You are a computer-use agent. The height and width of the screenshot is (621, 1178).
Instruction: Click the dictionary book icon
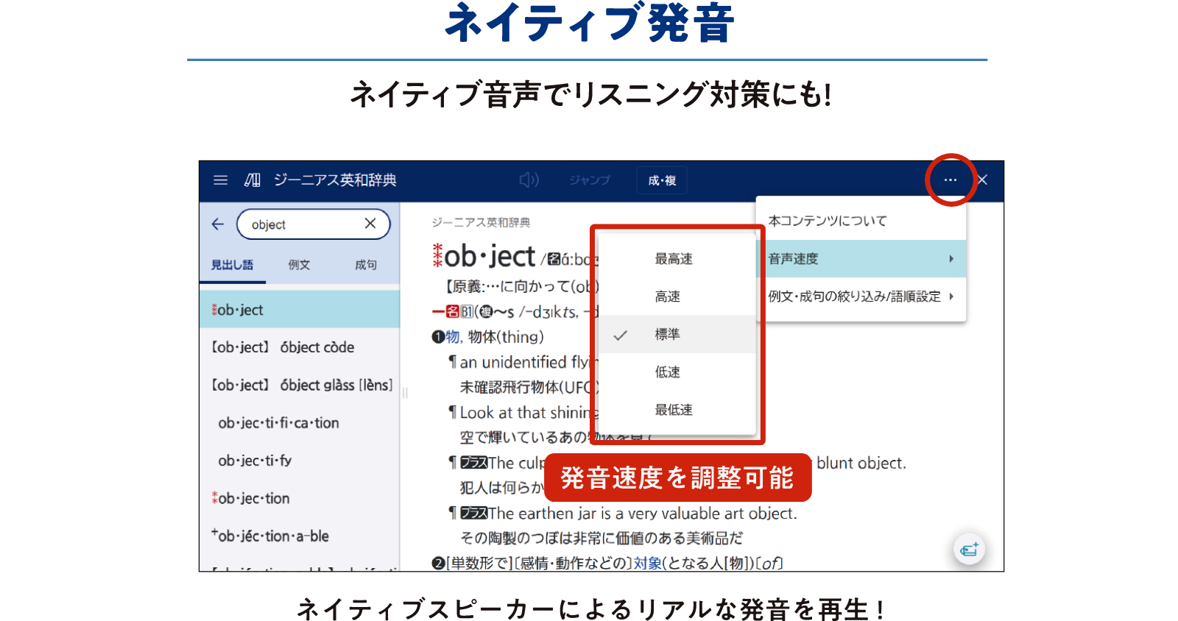tap(253, 180)
